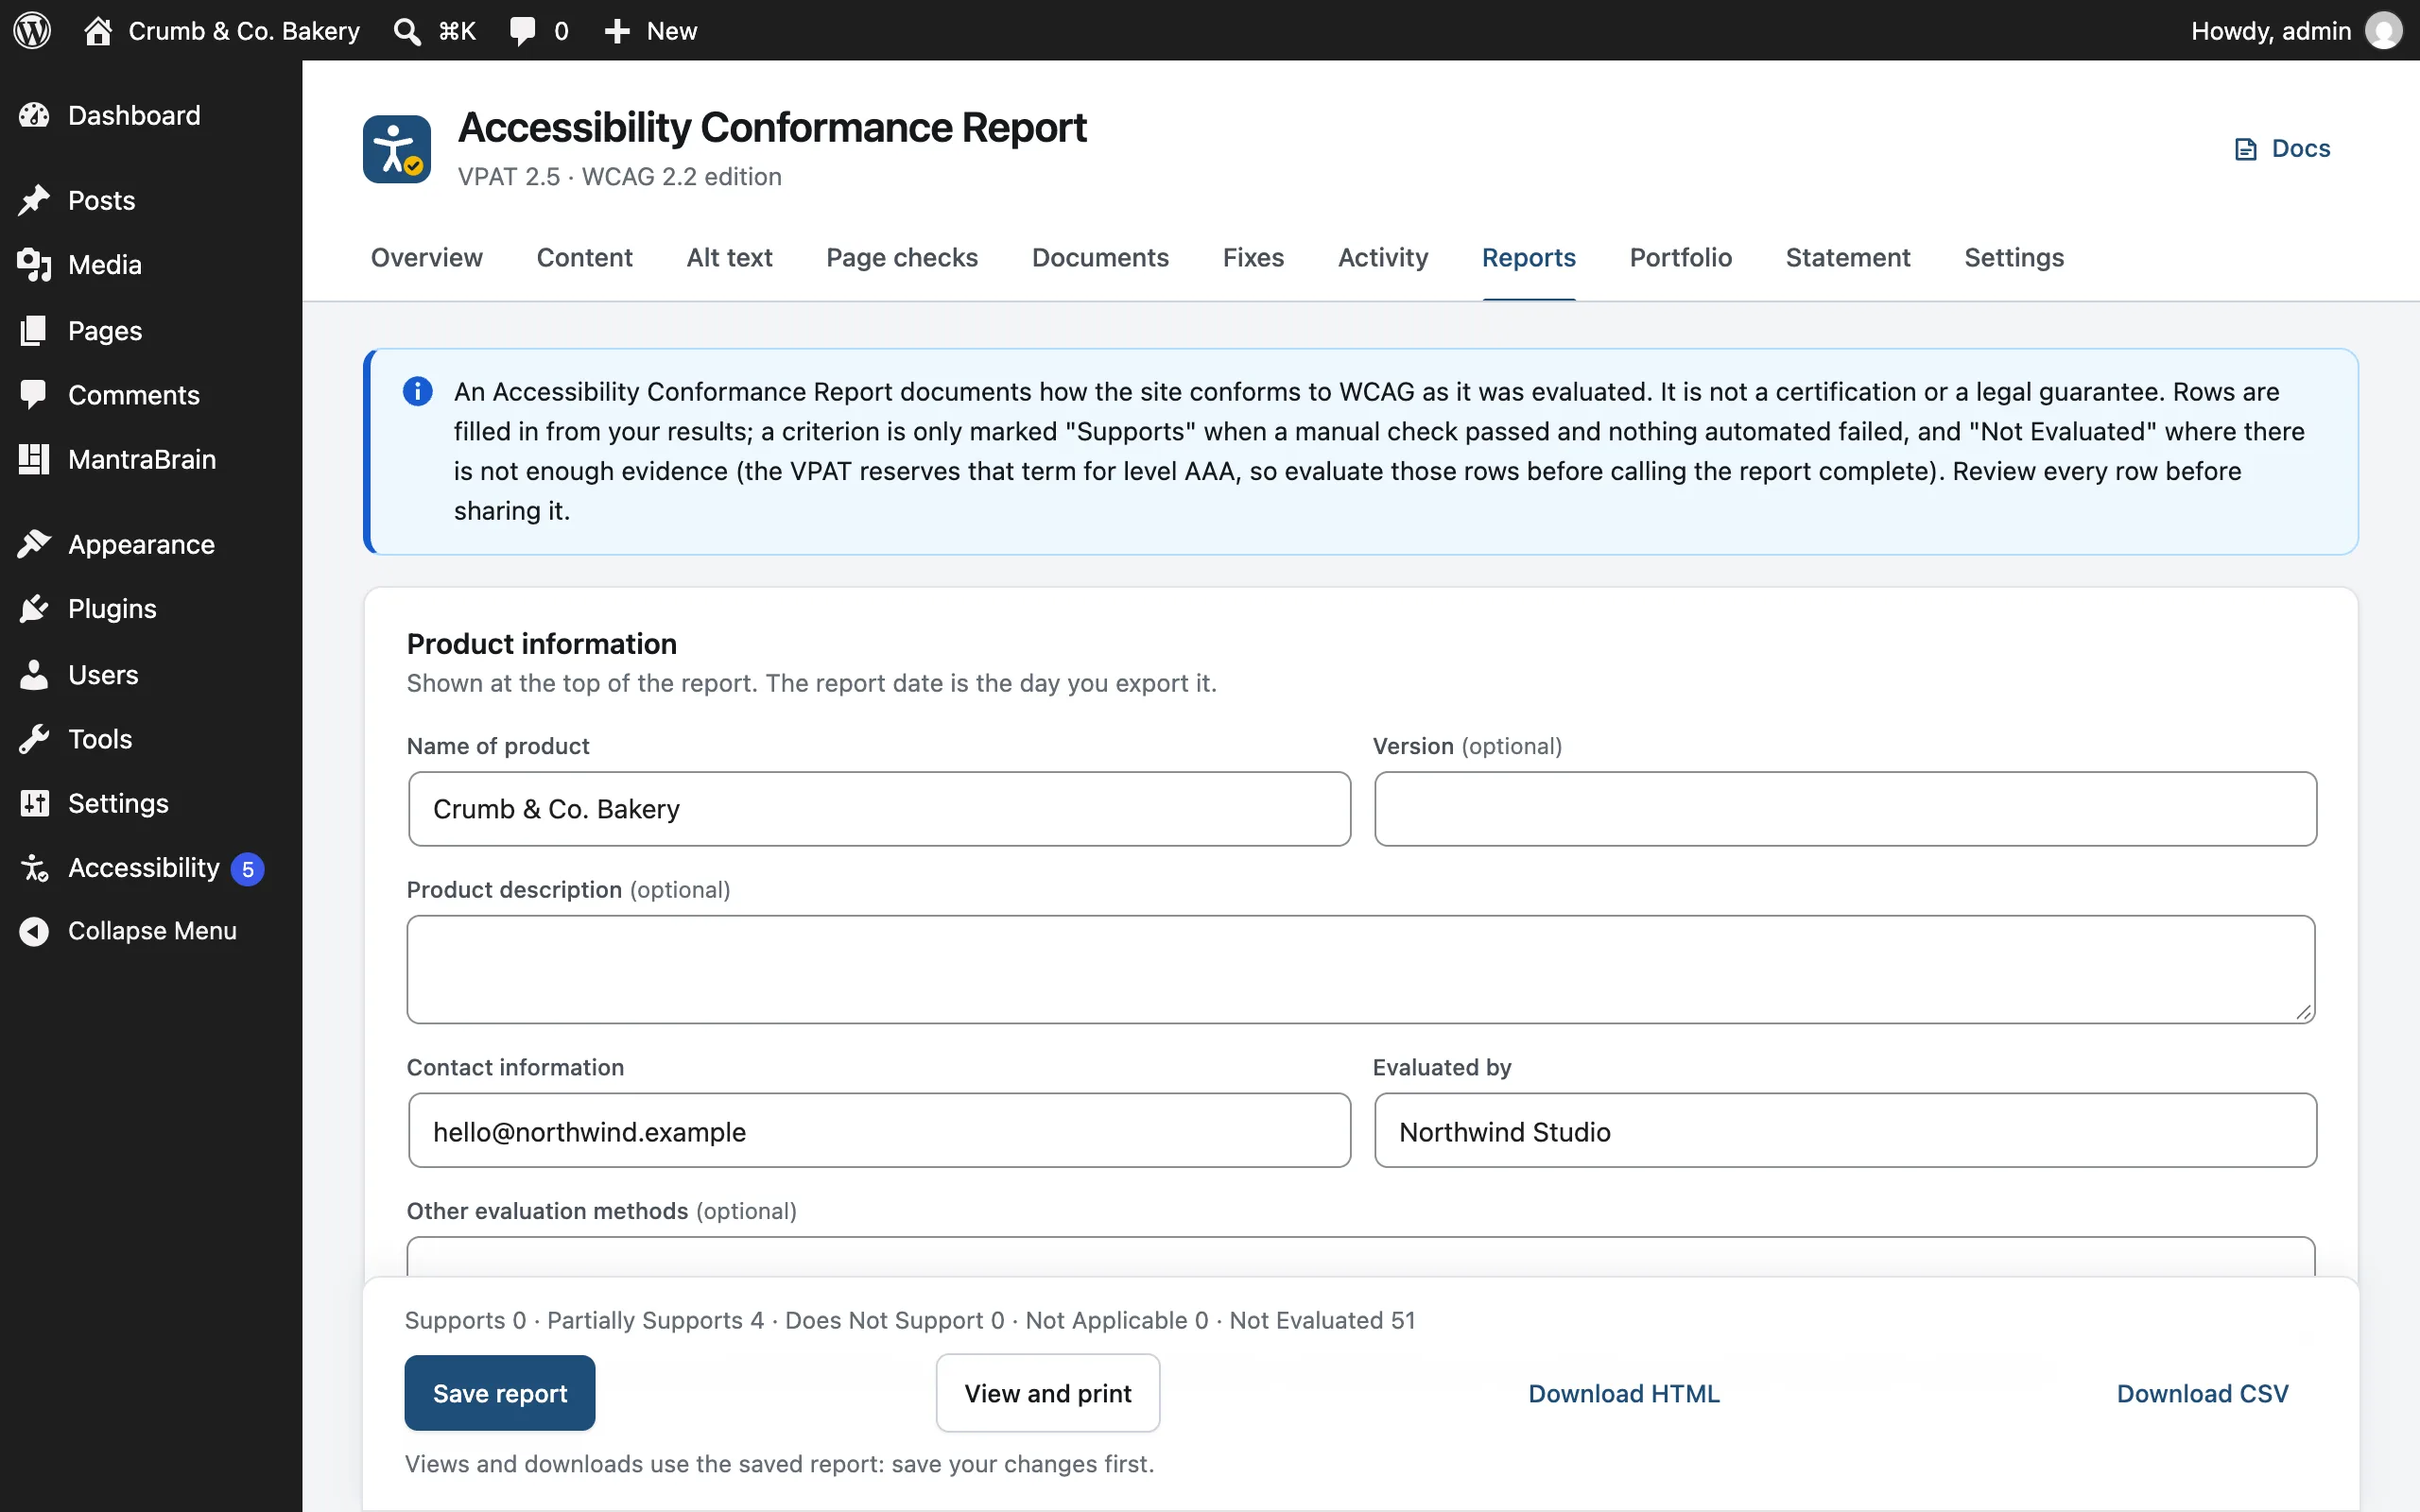
Task: Open the Page checks tab
Action: tap(902, 257)
